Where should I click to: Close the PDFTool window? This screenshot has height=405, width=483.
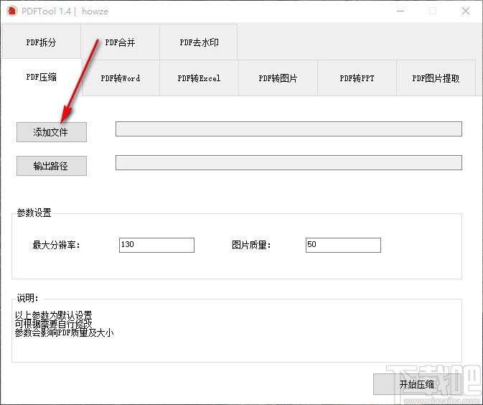(466, 11)
